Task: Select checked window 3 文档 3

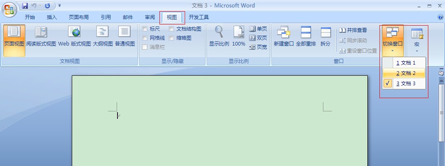Action: (404, 84)
